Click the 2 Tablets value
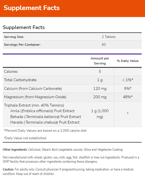The width and height of the screenshot is (145, 178). tap(109, 37)
